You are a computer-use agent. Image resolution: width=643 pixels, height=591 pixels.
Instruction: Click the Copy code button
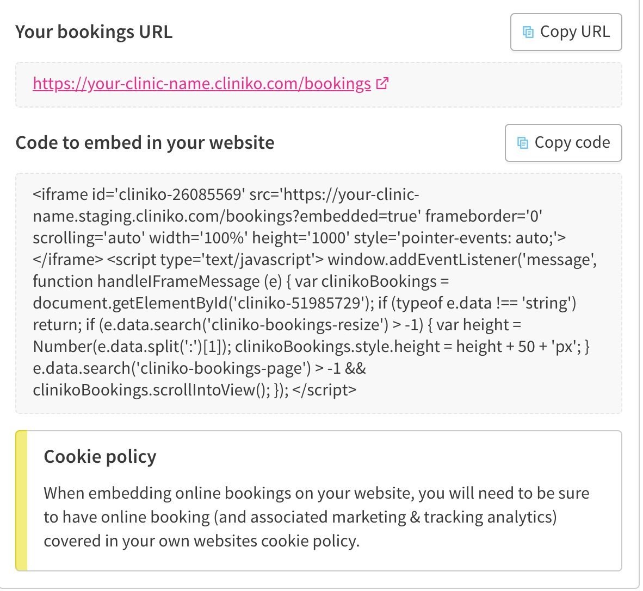tap(564, 143)
